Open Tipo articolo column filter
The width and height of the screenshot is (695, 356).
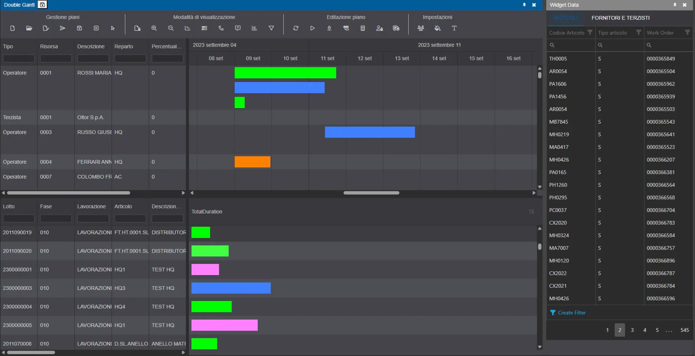(639, 33)
